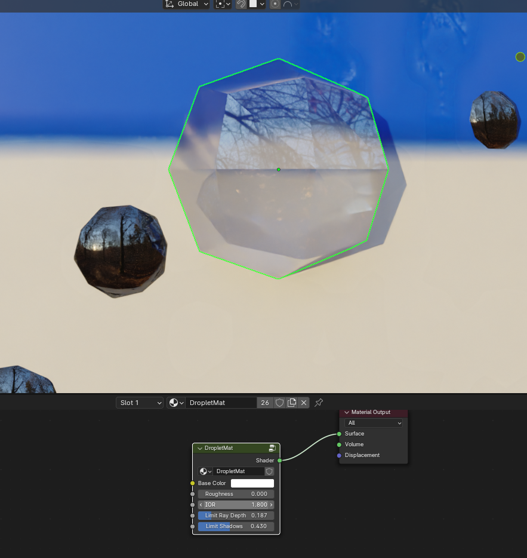Toggle the snap magnet icon
This screenshot has width=527, height=558.
tap(241, 4)
